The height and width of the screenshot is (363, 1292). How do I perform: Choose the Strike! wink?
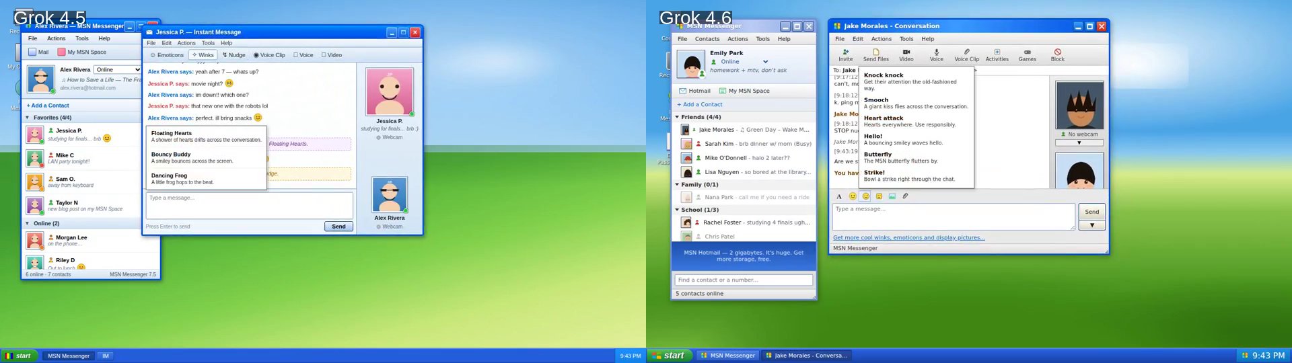coord(917,175)
